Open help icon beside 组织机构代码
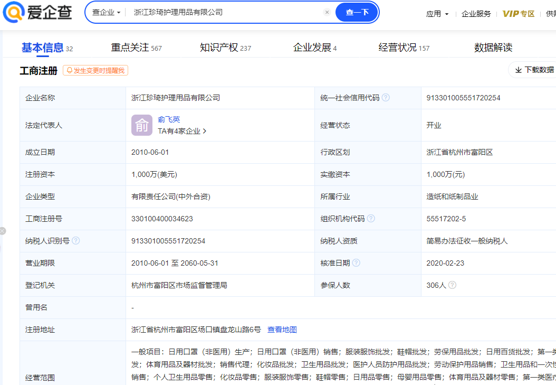This screenshot has width=556, height=385. (371, 219)
